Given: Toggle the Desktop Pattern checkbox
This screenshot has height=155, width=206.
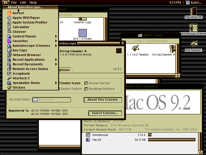Looking at the screenshot, I should pyautogui.click(x=86, y=89).
